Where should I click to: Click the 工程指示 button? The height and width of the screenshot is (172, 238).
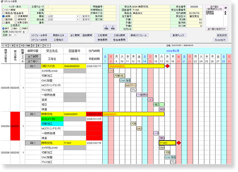coord(59,40)
